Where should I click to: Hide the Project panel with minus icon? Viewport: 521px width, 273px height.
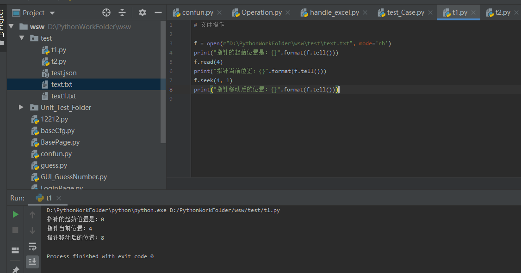158,12
